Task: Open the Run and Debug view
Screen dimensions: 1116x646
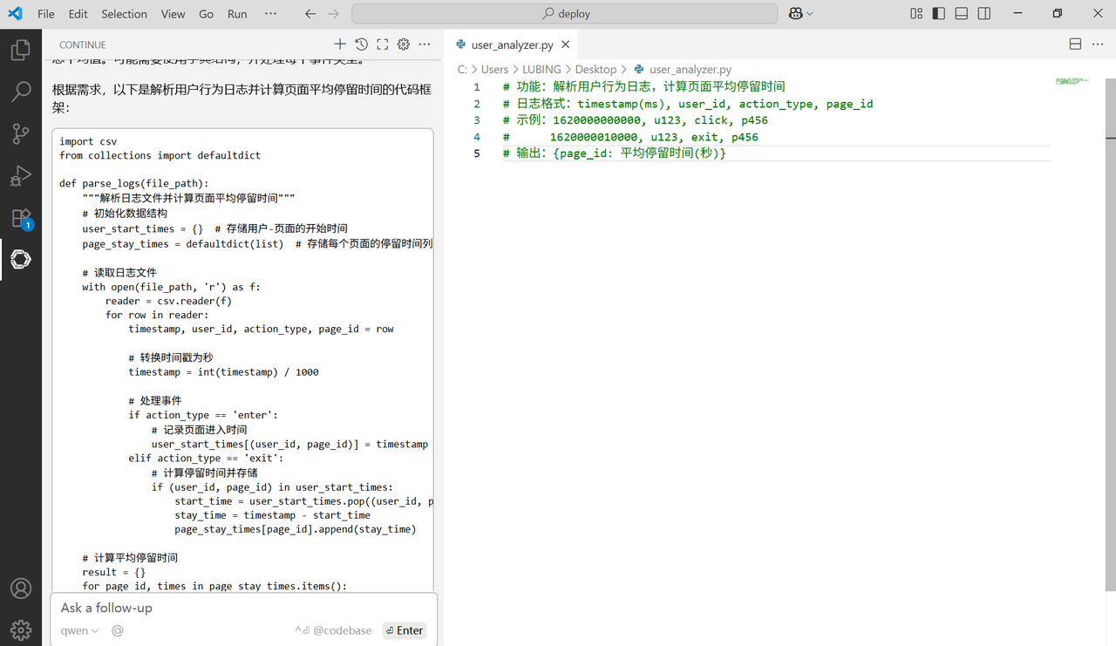Action: 21,176
